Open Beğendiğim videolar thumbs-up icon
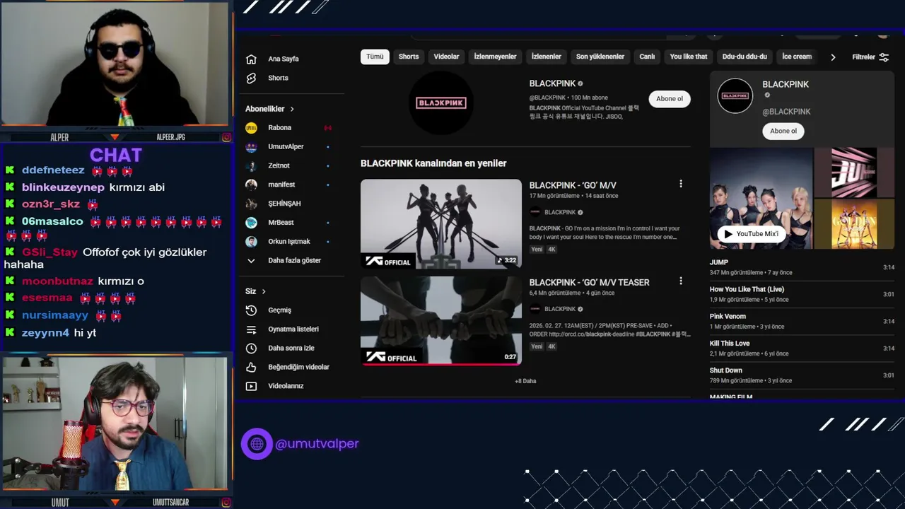The height and width of the screenshot is (509, 905). tap(251, 368)
